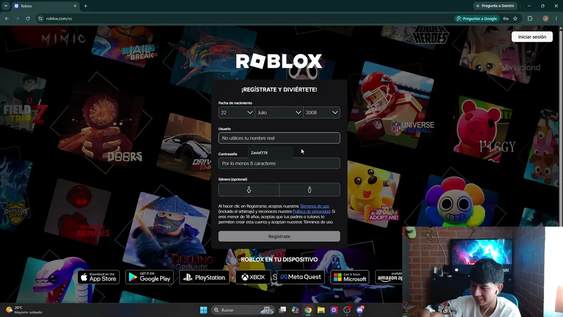Close the Roblox browser tab
This screenshot has width=563, height=317.
tap(75, 6)
